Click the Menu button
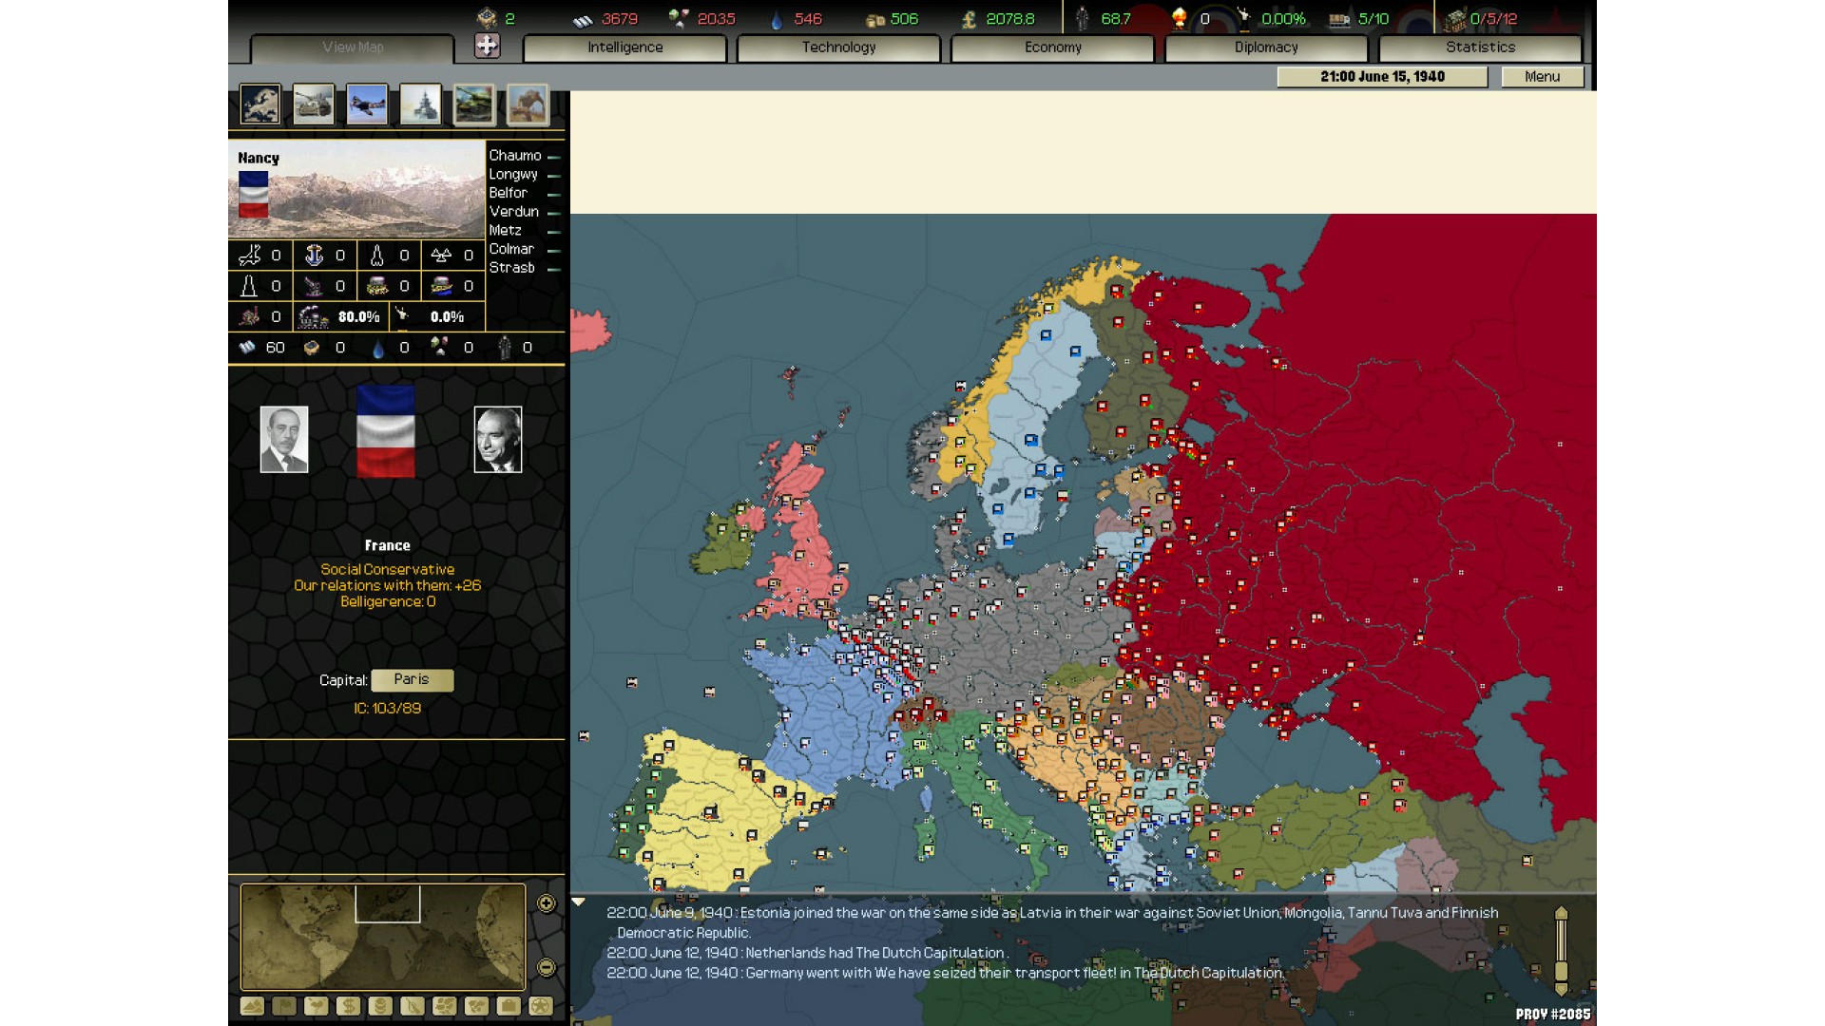 [1542, 77]
